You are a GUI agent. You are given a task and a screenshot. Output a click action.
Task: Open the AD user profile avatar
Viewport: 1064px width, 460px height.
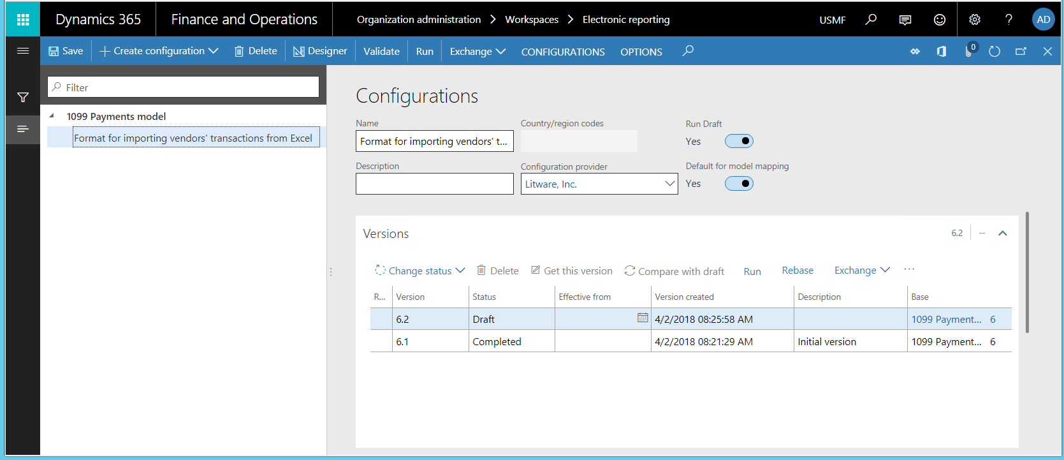[1044, 20]
